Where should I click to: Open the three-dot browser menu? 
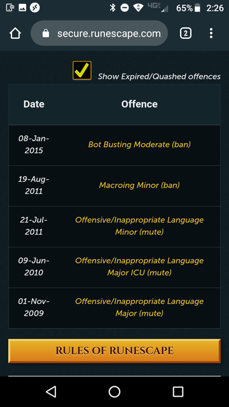point(211,34)
